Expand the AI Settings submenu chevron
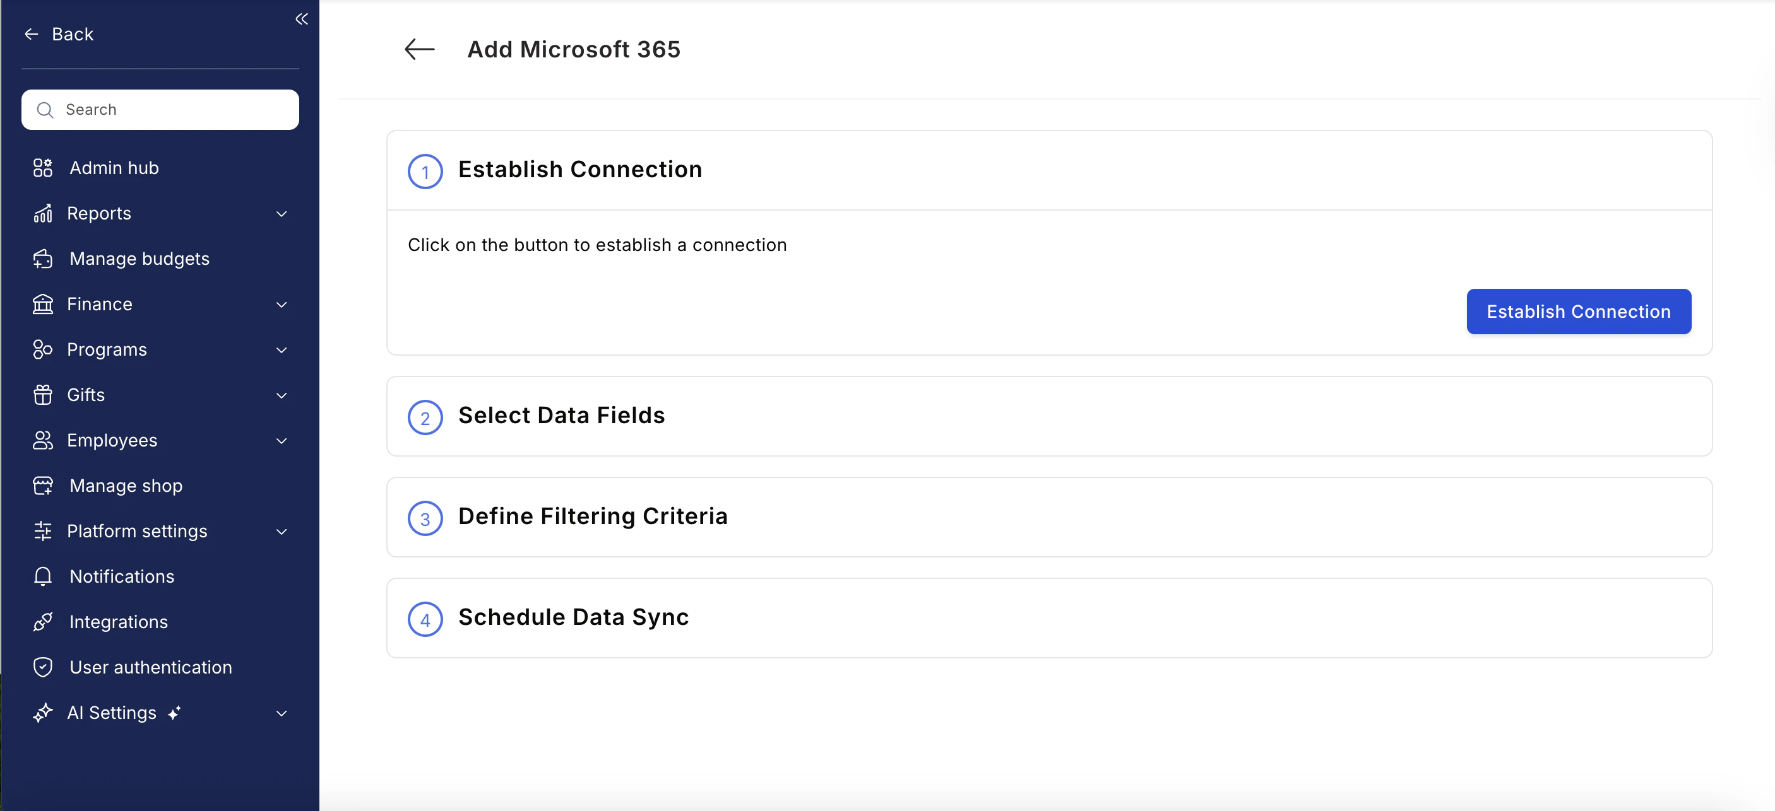 pyautogui.click(x=281, y=713)
